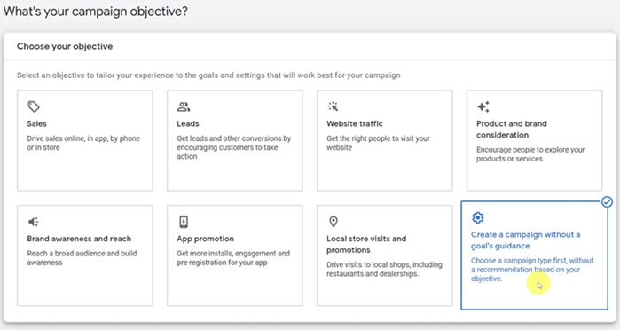Select Product and brand consideration card
This screenshot has height=330, width=620.
click(535, 140)
